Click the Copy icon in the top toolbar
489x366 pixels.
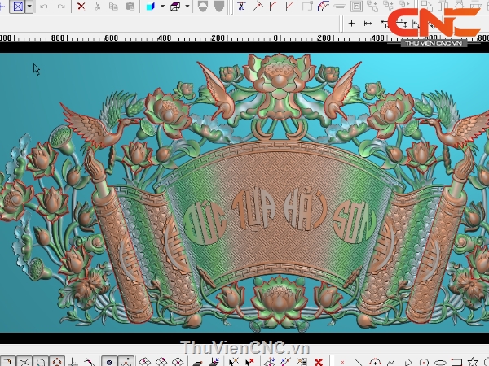[x=114, y=7]
